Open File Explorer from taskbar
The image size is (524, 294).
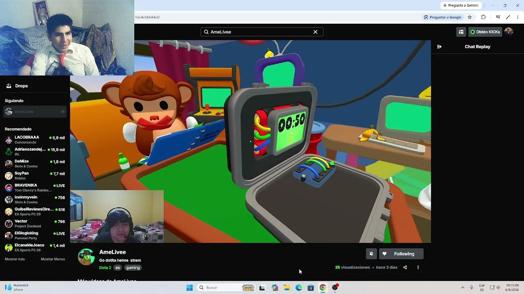click(287, 287)
